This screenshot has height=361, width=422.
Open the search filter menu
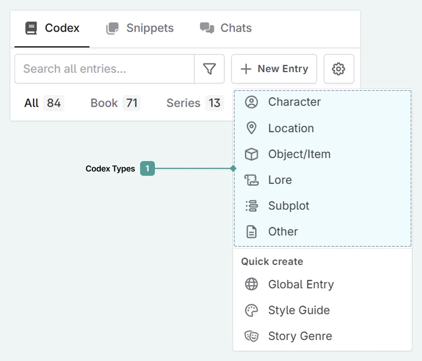(x=209, y=69)
